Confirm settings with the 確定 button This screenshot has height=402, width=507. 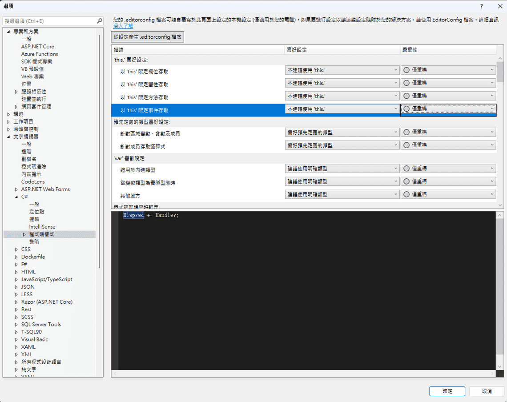[x=447, y=391]
